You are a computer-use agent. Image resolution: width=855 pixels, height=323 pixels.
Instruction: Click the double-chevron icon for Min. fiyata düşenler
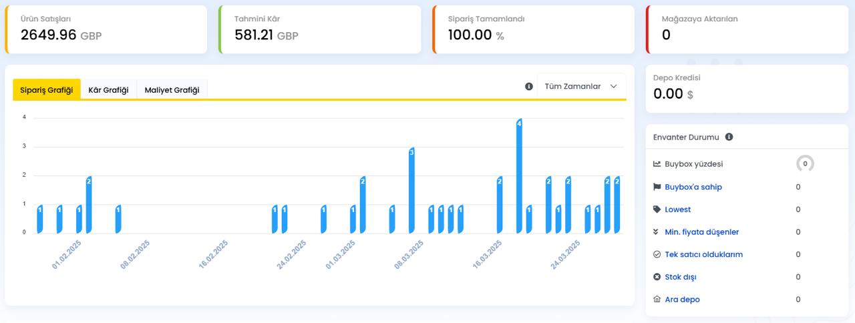657,232
